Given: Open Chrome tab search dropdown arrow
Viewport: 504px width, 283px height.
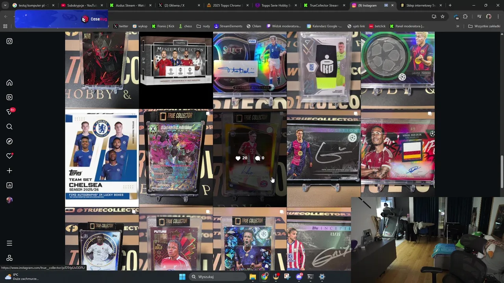Looking at the screenshot, I should point(5,6).
